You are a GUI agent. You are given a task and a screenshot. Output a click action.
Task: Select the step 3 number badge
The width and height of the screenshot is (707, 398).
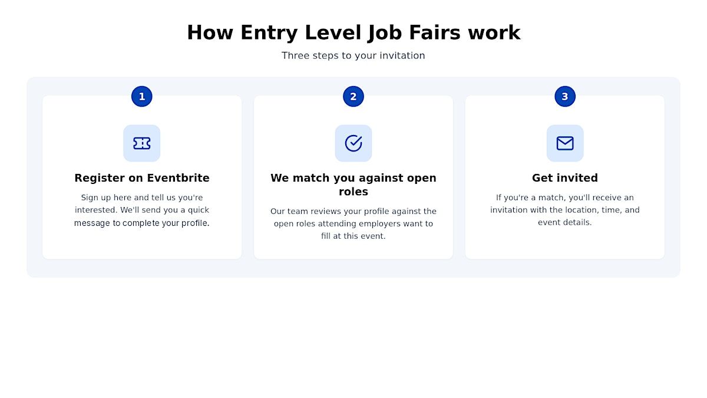tap(565, 97)
